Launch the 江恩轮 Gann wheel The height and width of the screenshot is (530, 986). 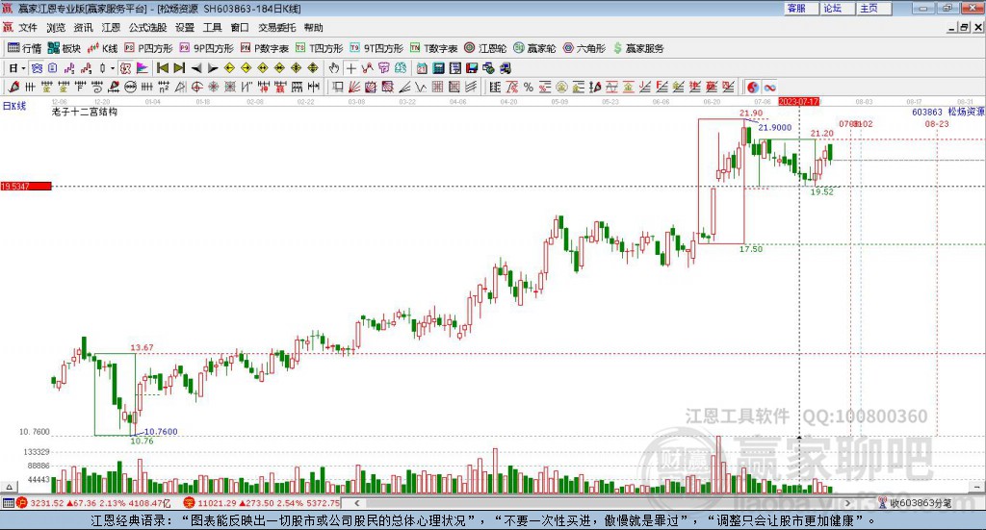485,48
